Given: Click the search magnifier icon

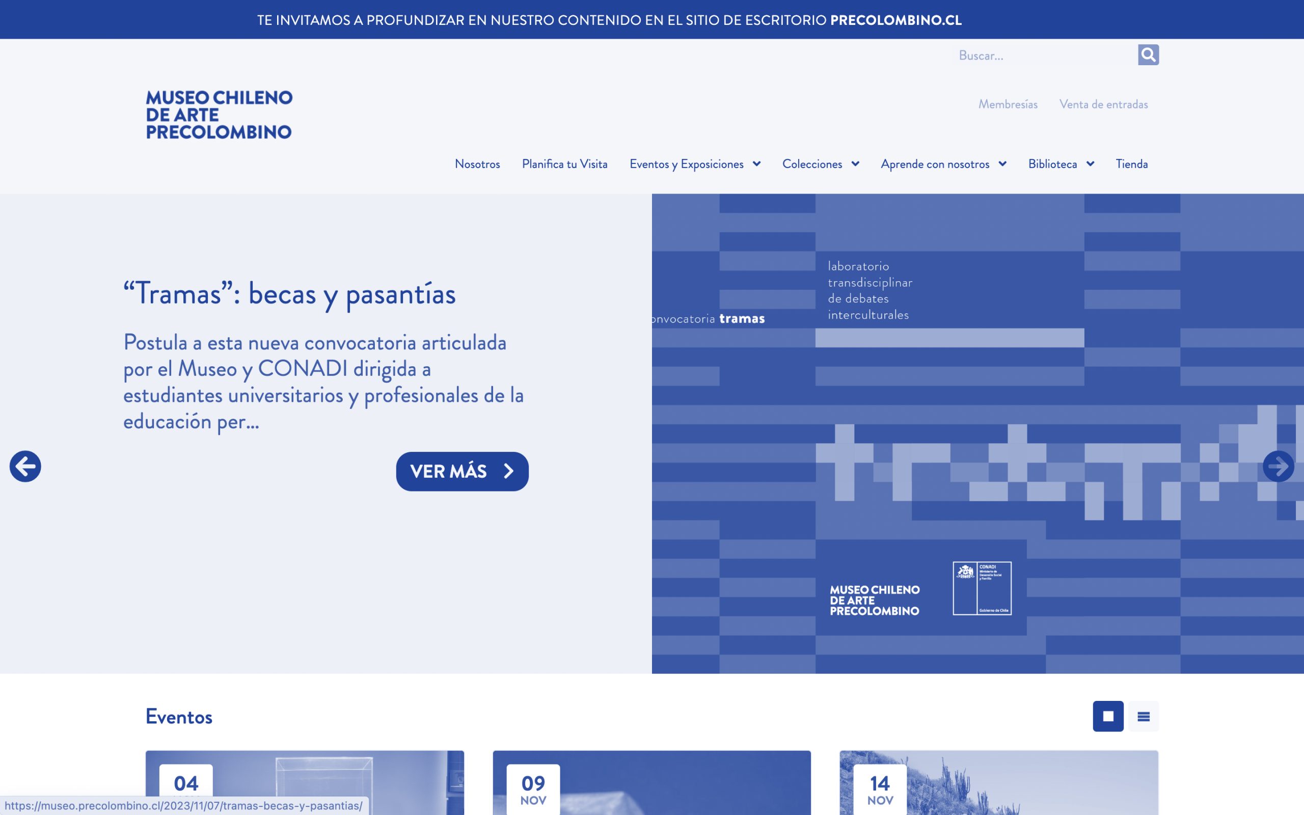Looking at the screenshot, I should pyautogui.click(x=1148, y=55).
